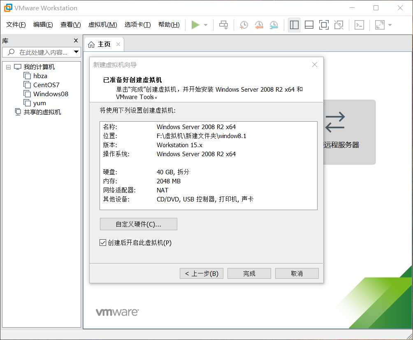This screenshot has width=413, height=340.
Task: Click the 名称 row value Windows Server 2008 R2 x64
Action: pos(196,127)
